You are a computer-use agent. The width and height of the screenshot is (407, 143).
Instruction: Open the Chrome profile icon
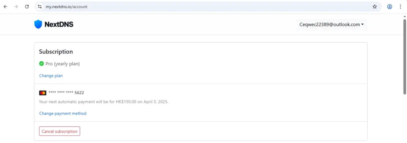390,6
